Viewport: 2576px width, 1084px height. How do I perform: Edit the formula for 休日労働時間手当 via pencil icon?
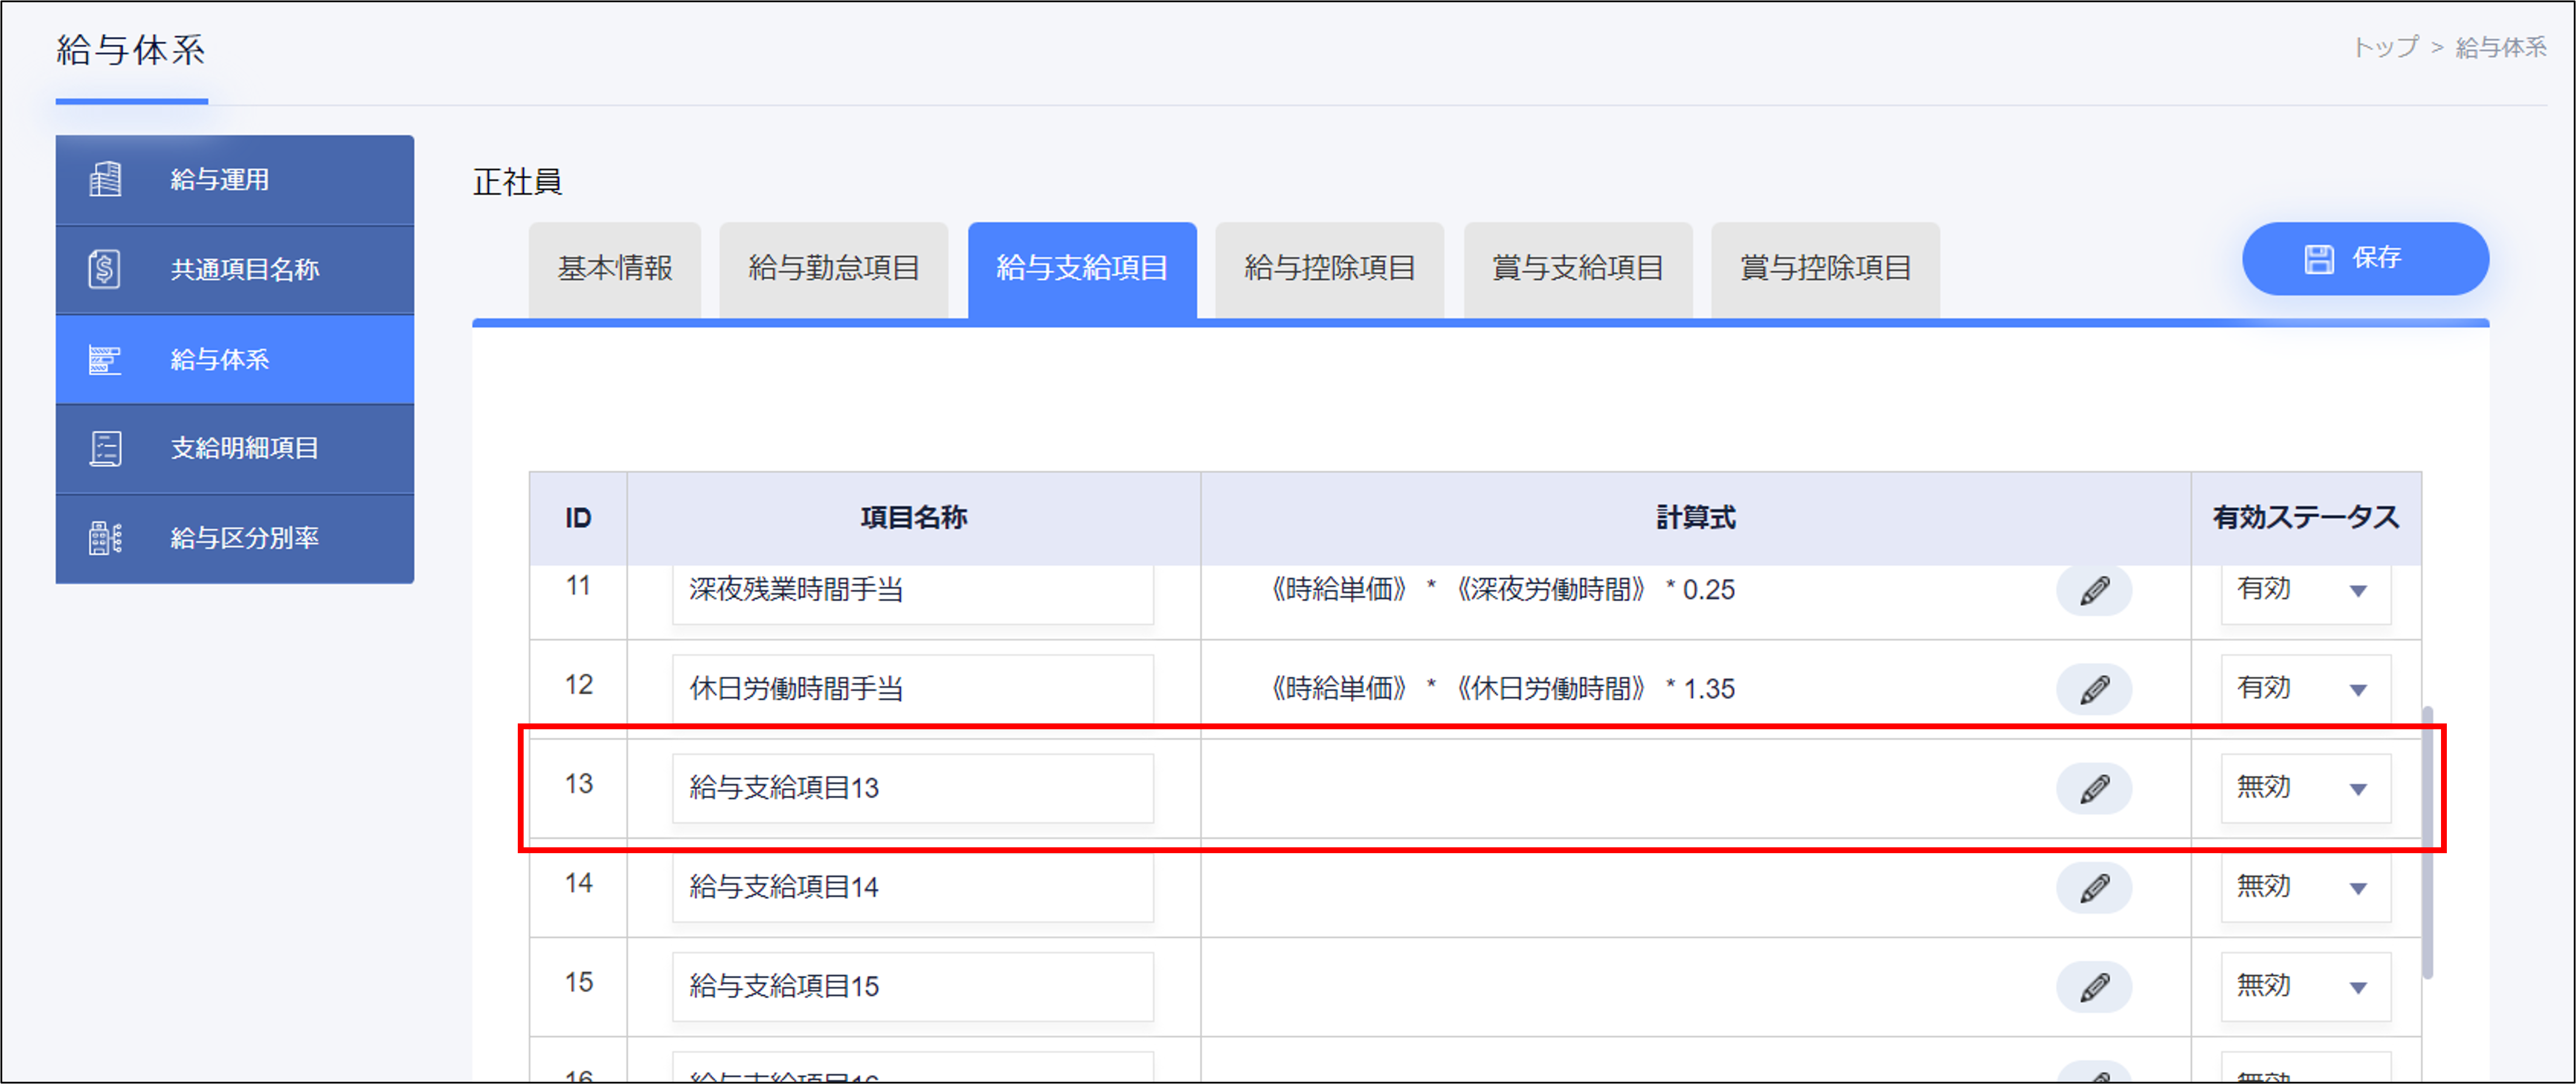coord(2095,688)
